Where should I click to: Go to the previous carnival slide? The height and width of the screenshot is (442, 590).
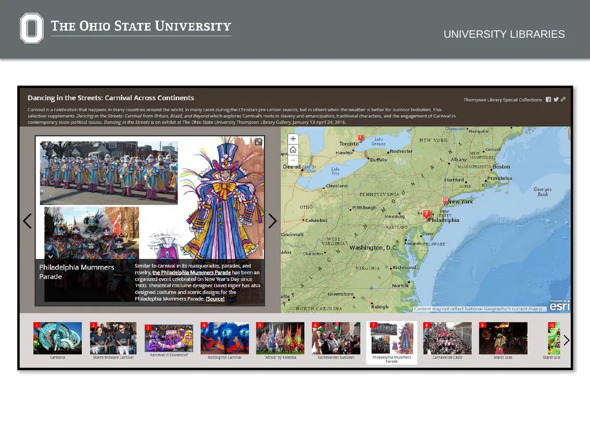(x=27, y=220)
